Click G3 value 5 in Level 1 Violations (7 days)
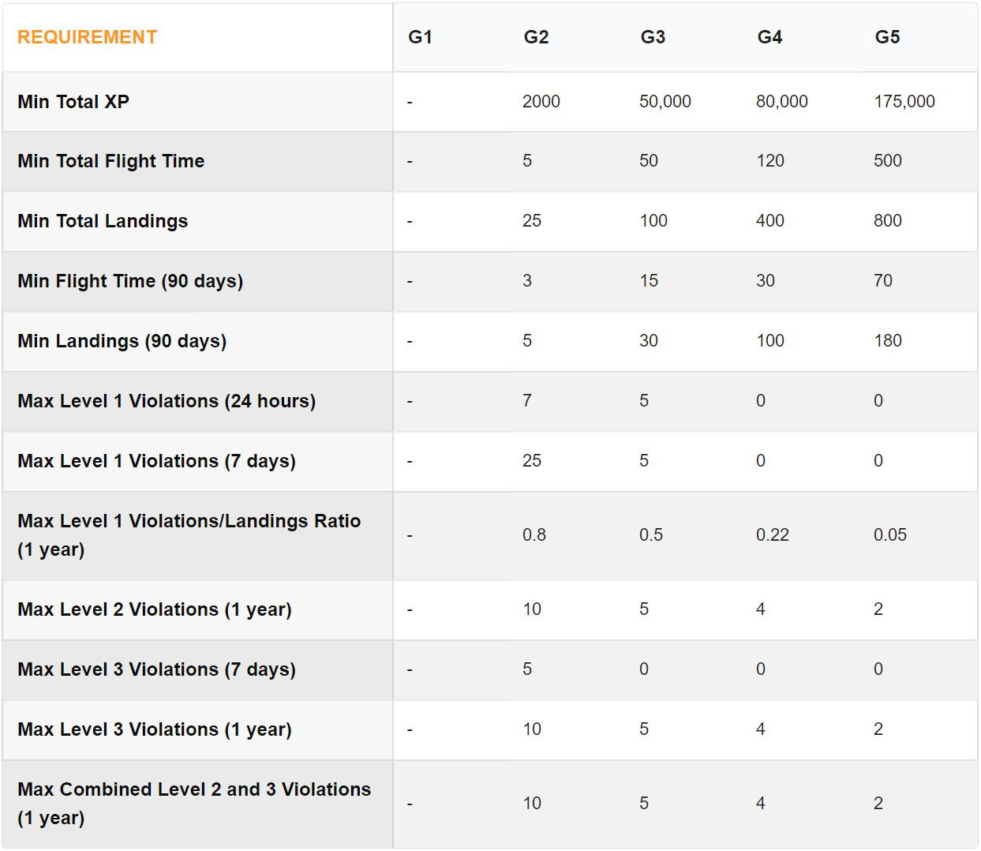The width and height of the screenshot is (981, 851). pyautogui.click(x=644, y=461)
